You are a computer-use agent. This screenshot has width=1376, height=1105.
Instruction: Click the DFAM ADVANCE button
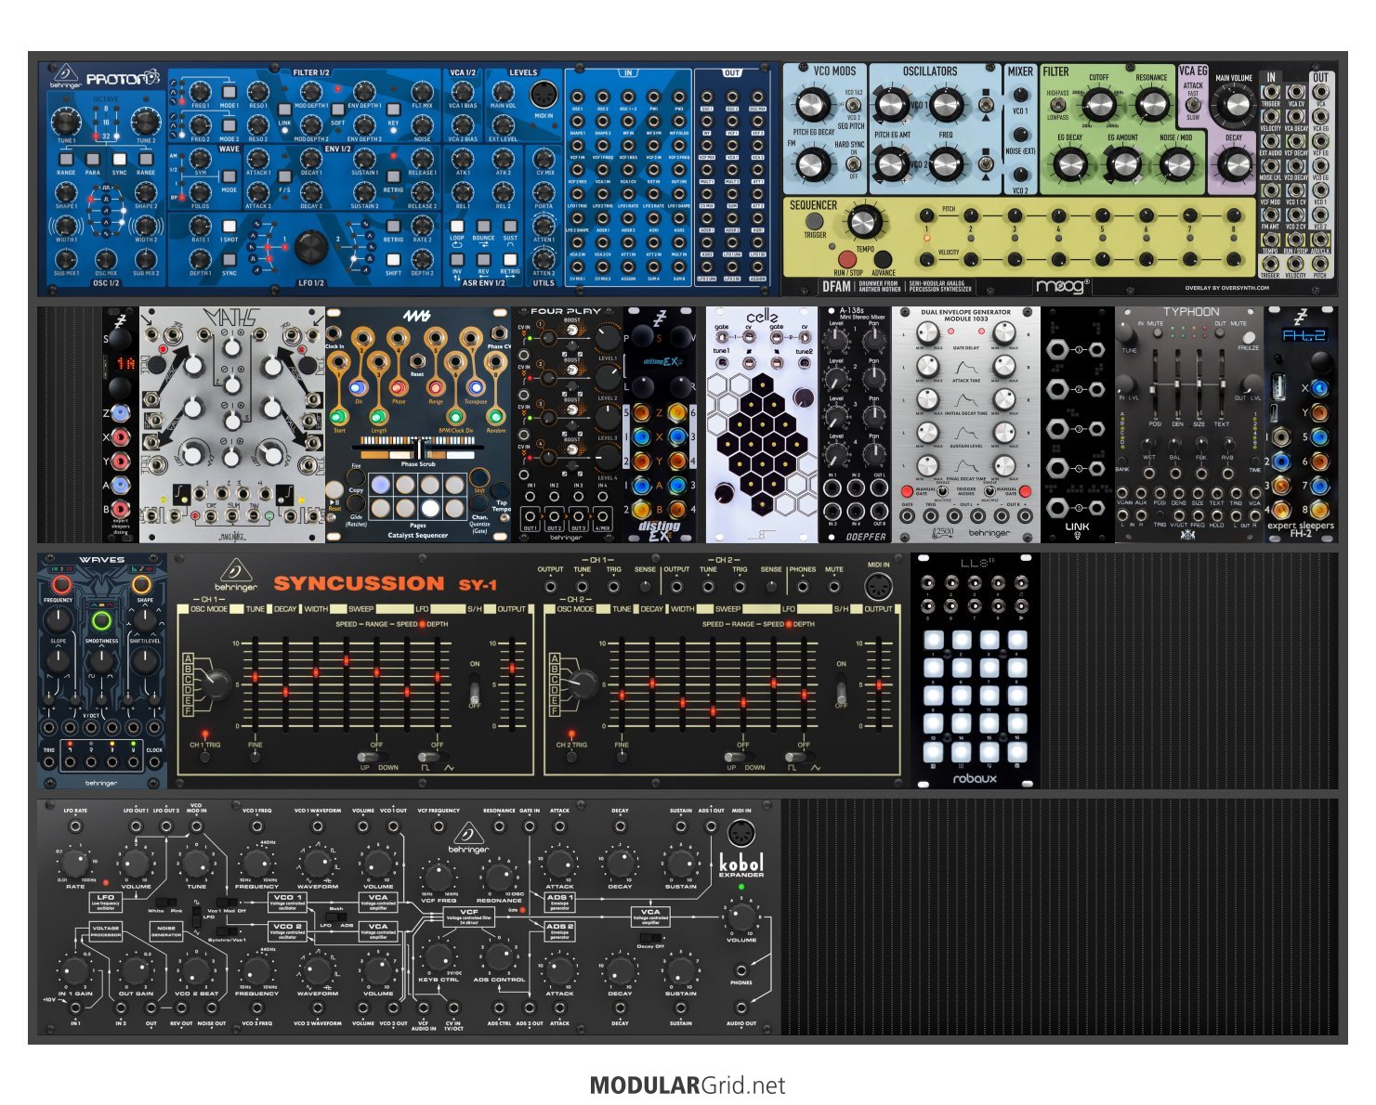[883, 259]
